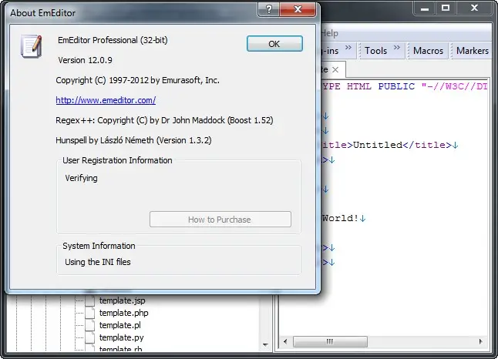498x359 pixels.
Task: Click the Version 12.0.9 text
Action: (x=85, y=60)
